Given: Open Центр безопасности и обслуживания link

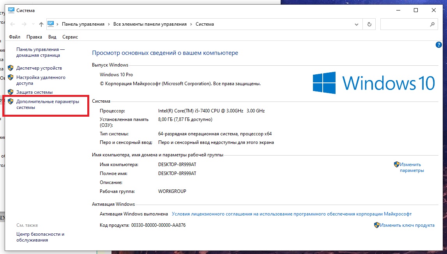Looking at the screenshot, I should click(40, 237).
